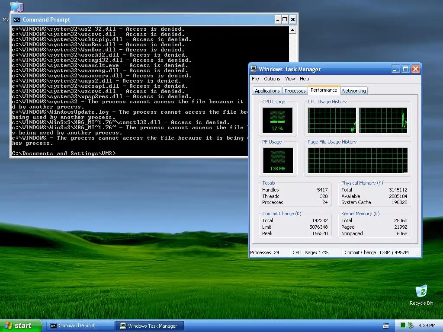Select the Performance tab
Viewport: 443px width, 332px height.
point(324,90)
